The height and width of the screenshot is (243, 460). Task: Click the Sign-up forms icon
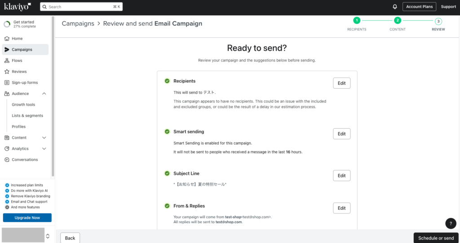coord(7,82)
